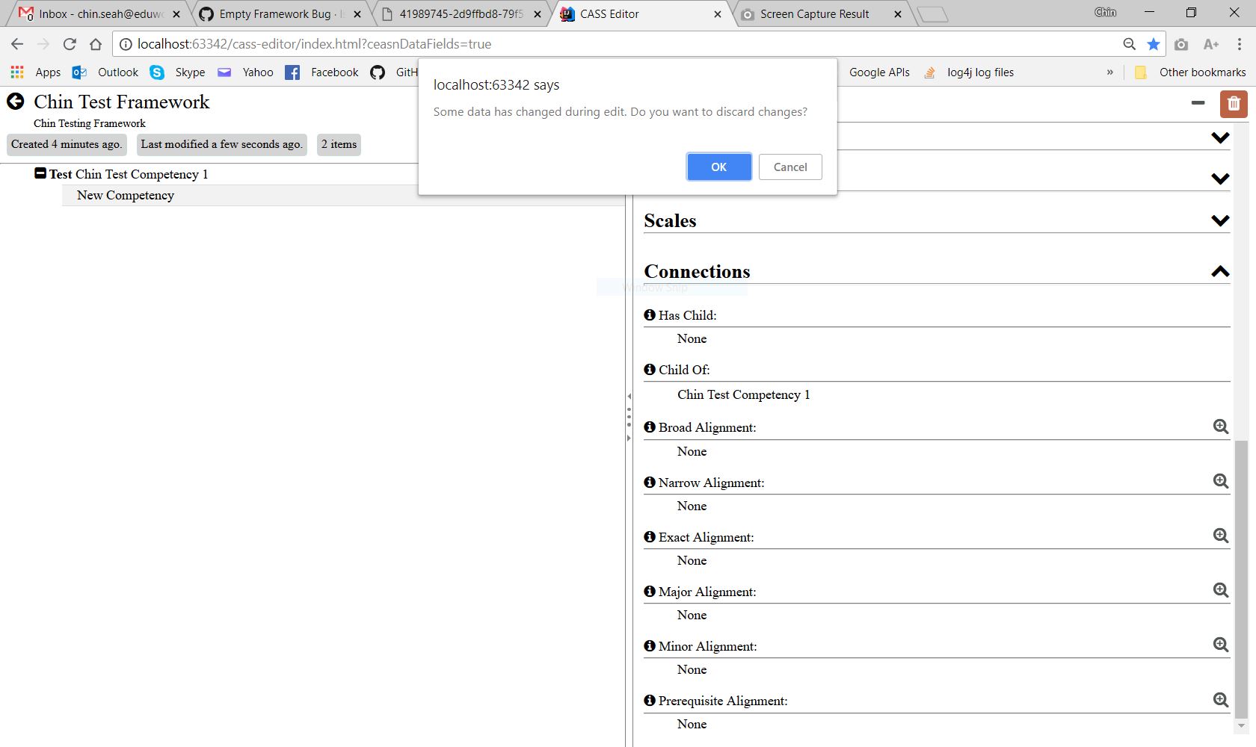The width and height of the screenshot is (1256, 747).
Task: Open zoom search for Prerequisite Alignment
Action: pos(1220,700)
